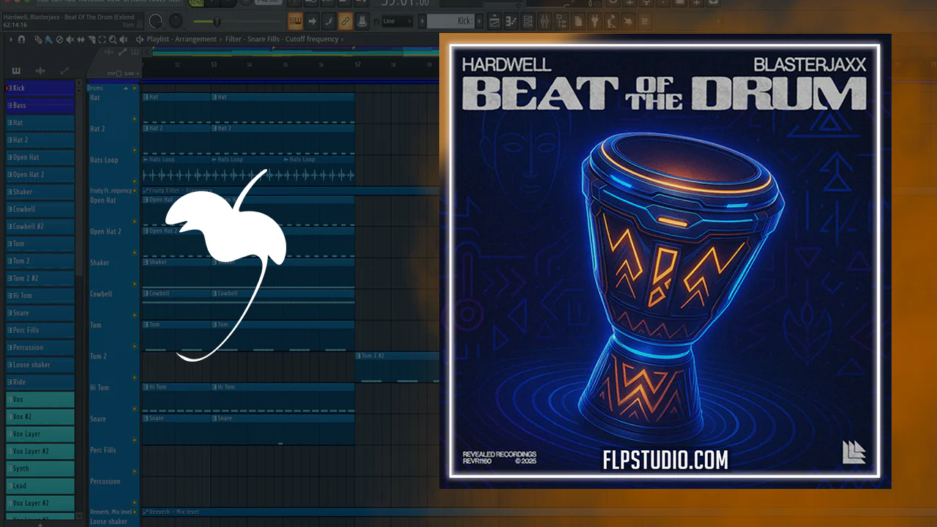Toggle mute on the Open Hat 2 track
This screenshot has width=937, height=527.
pos(134,253)
